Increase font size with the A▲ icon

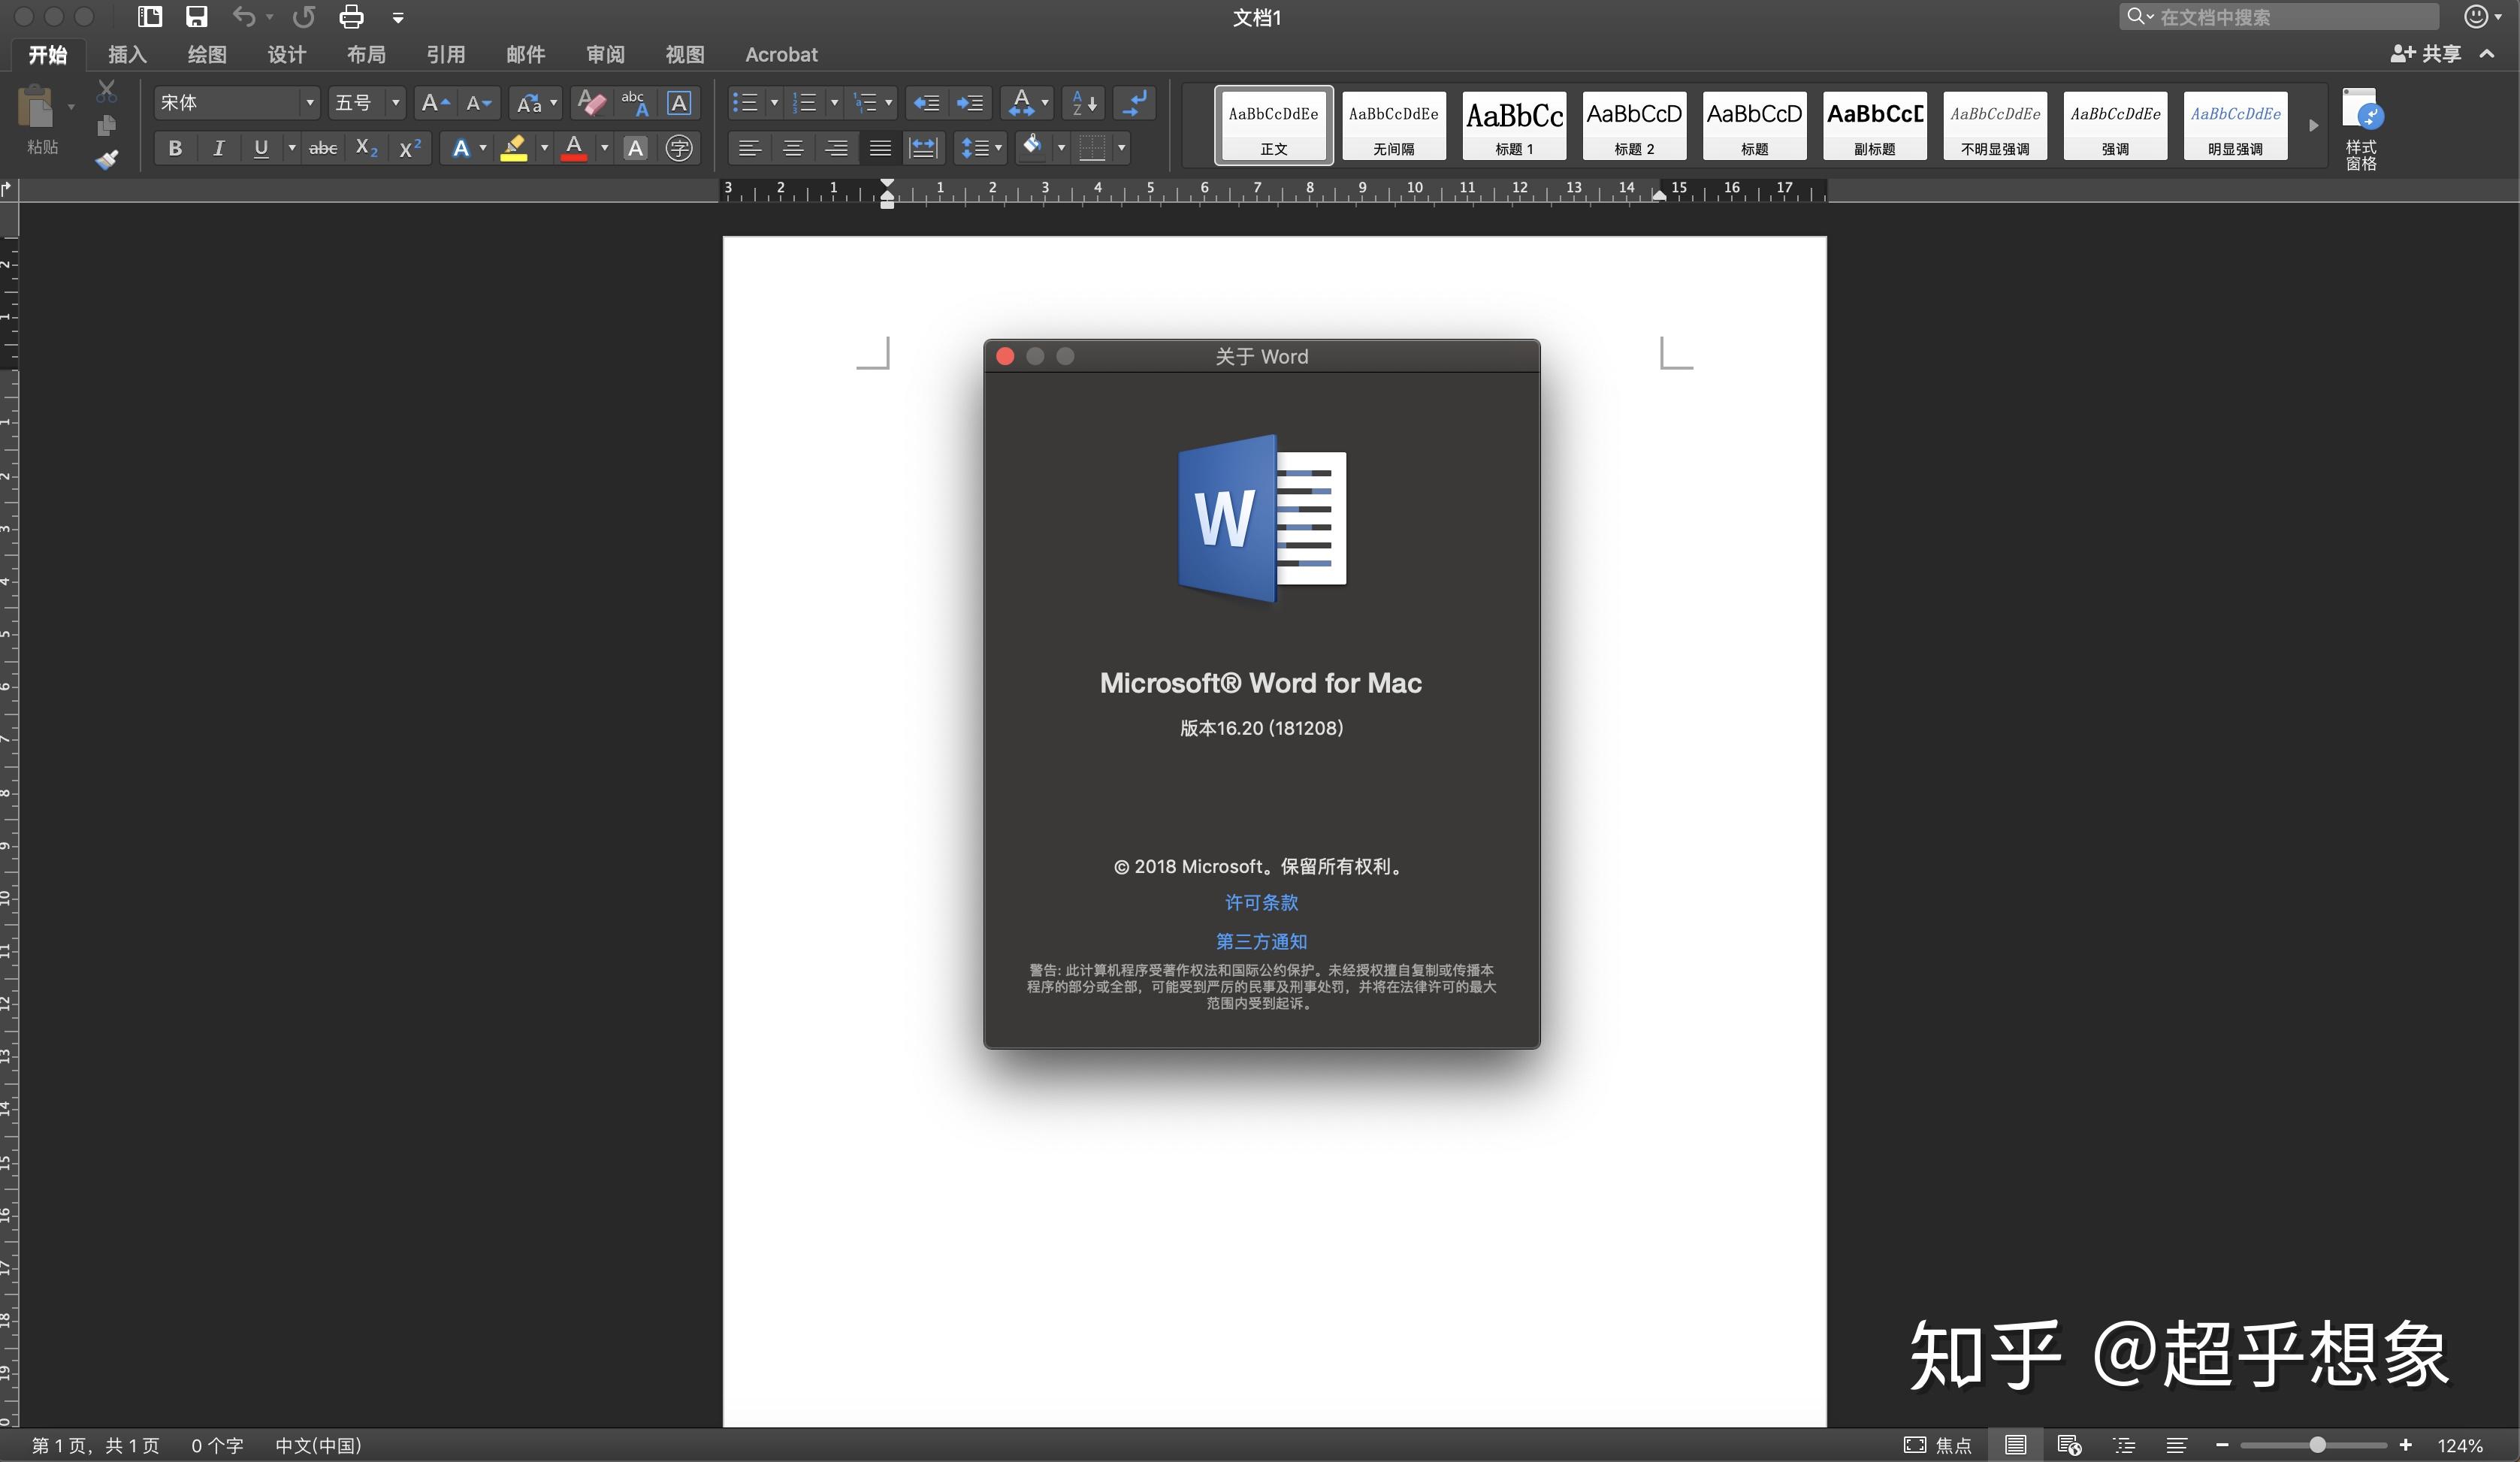435,102
